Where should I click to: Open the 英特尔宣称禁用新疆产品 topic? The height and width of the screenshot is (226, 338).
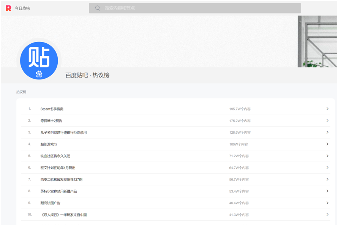[x=58, y=191]
